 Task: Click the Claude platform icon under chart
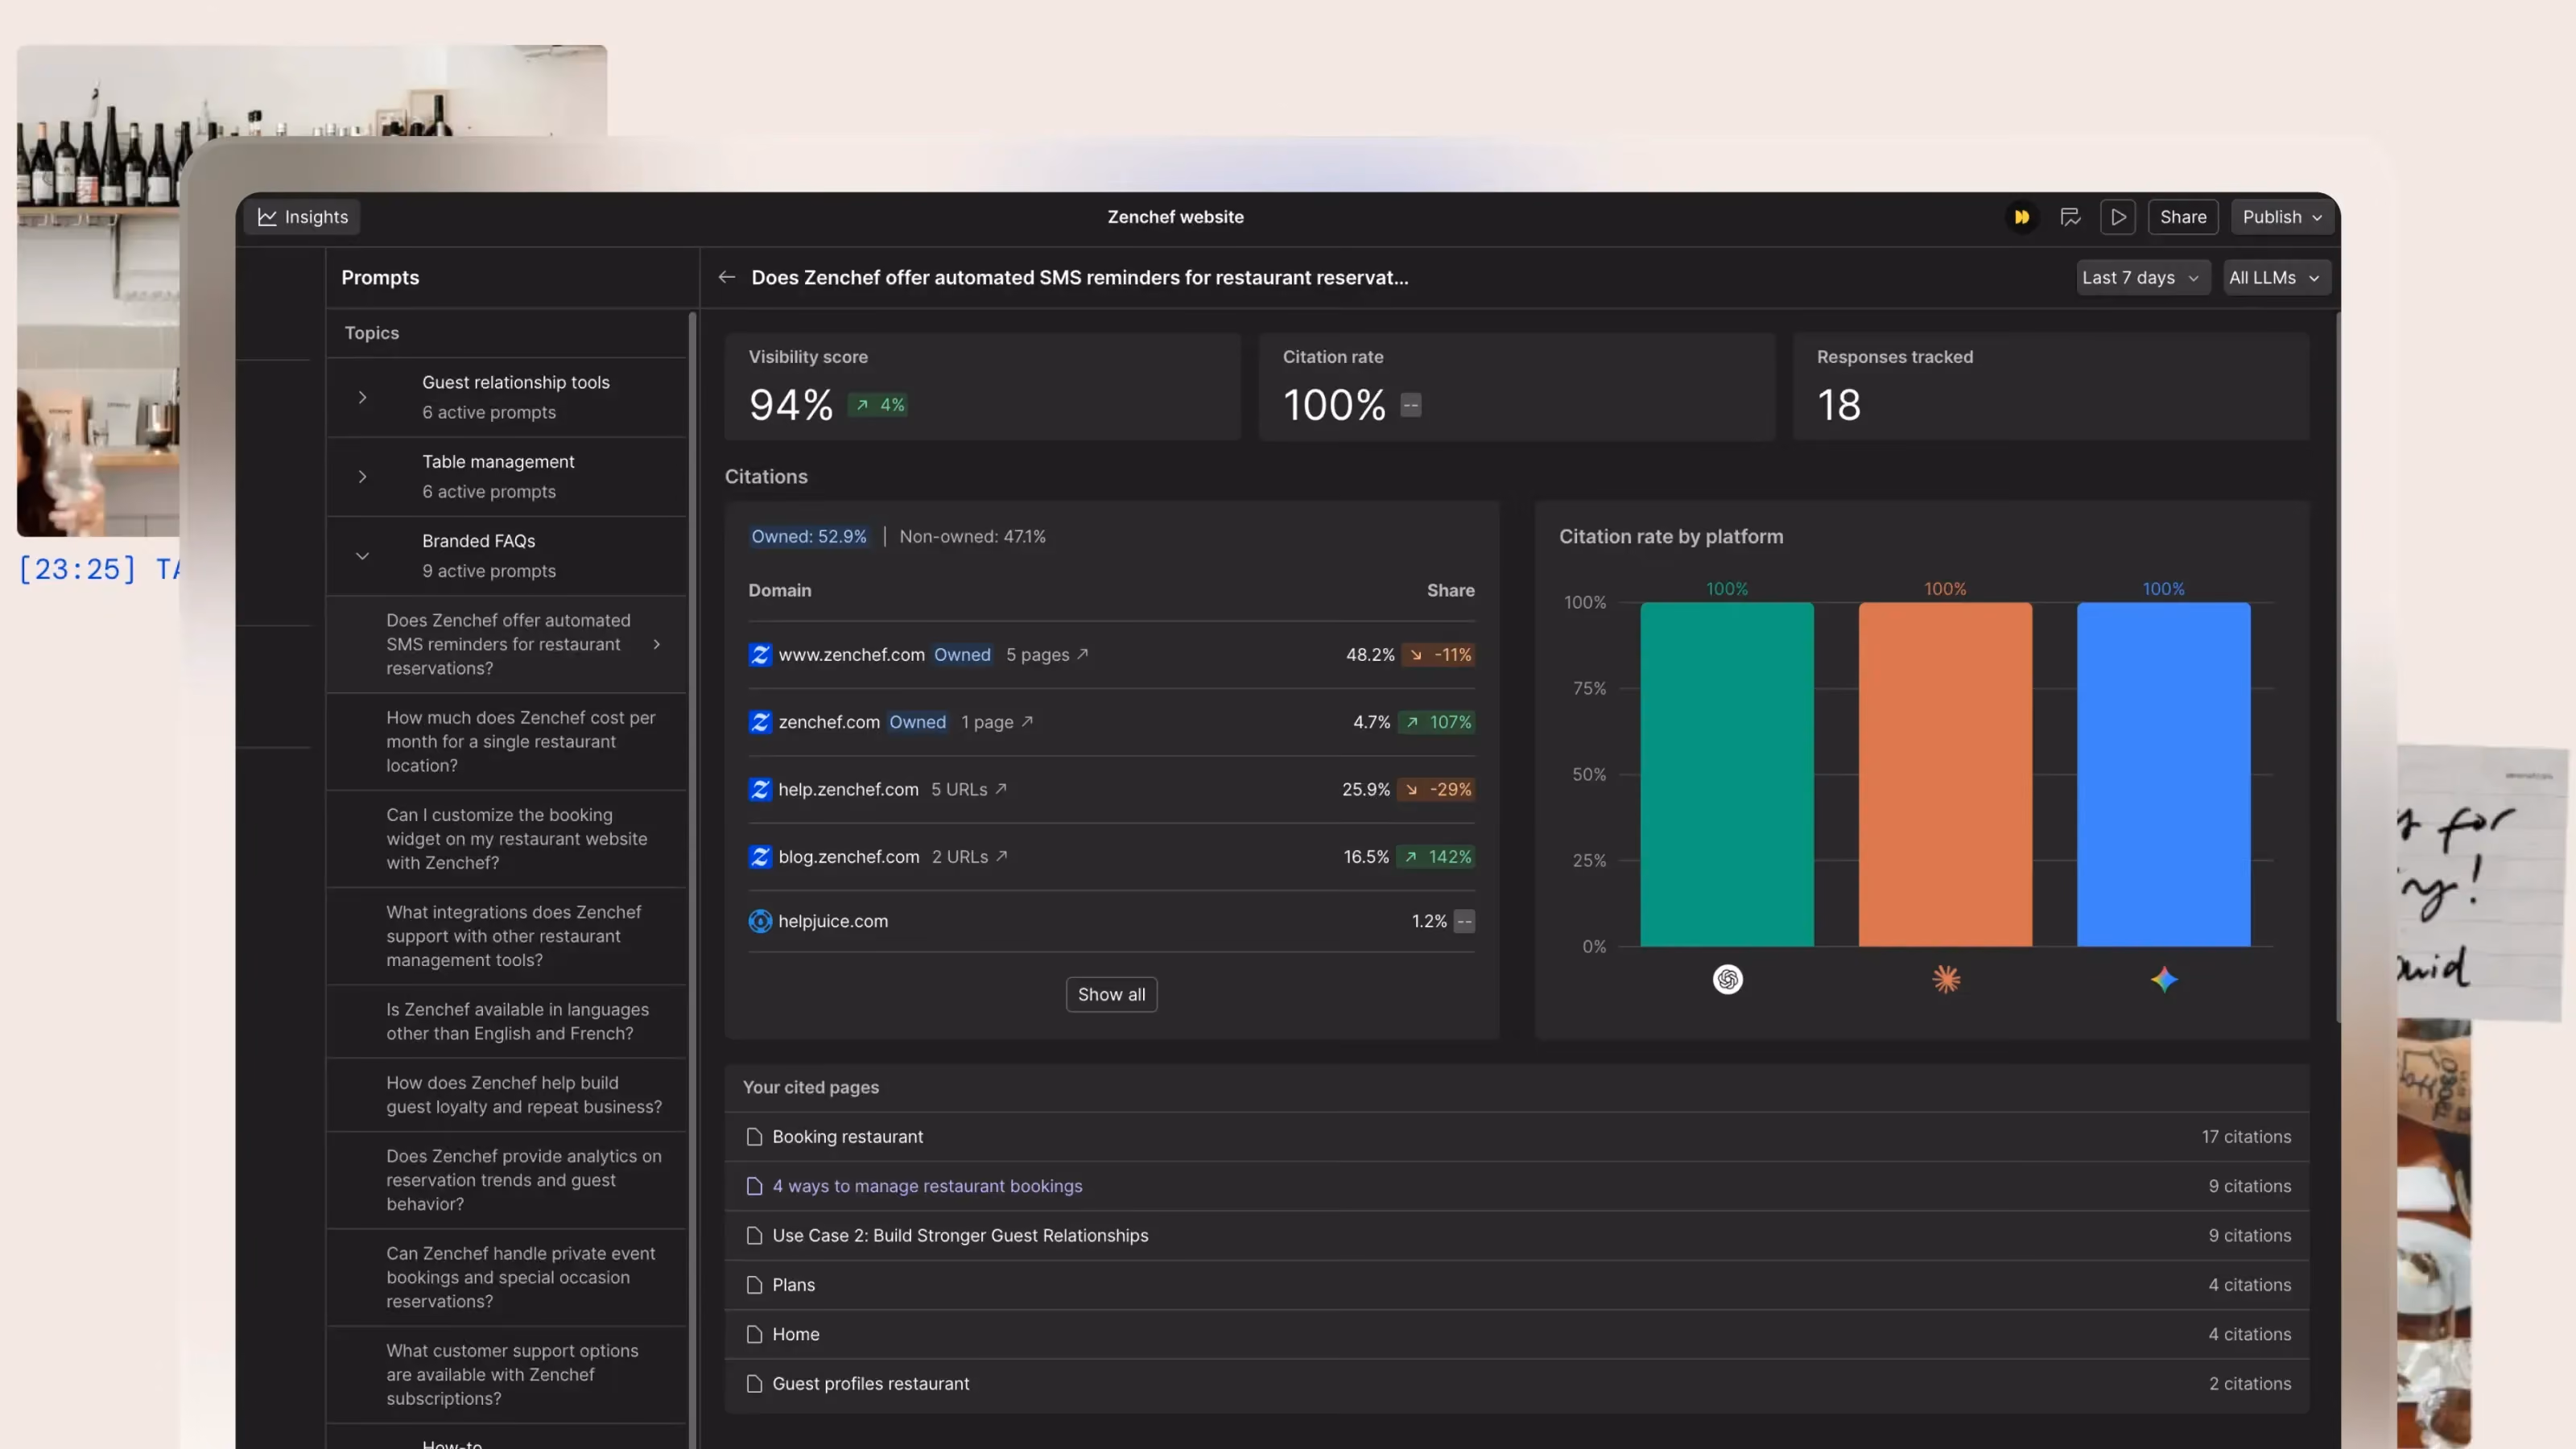coord(1945,978)
